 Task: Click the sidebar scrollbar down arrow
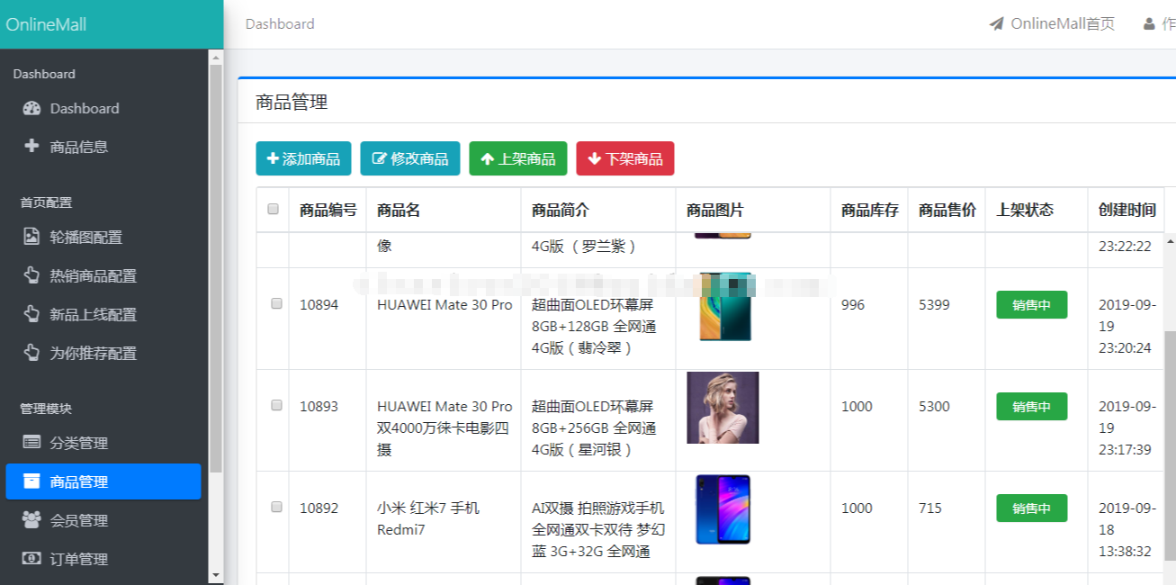coord(215,574)
